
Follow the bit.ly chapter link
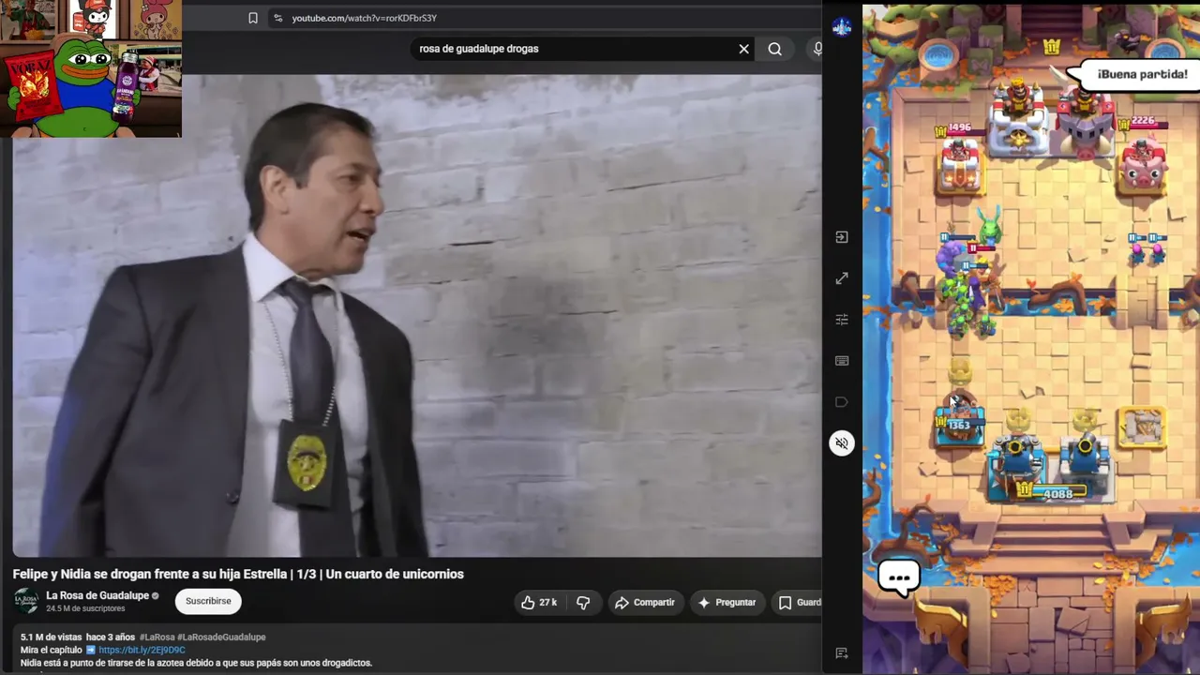(x=142, y=650)
